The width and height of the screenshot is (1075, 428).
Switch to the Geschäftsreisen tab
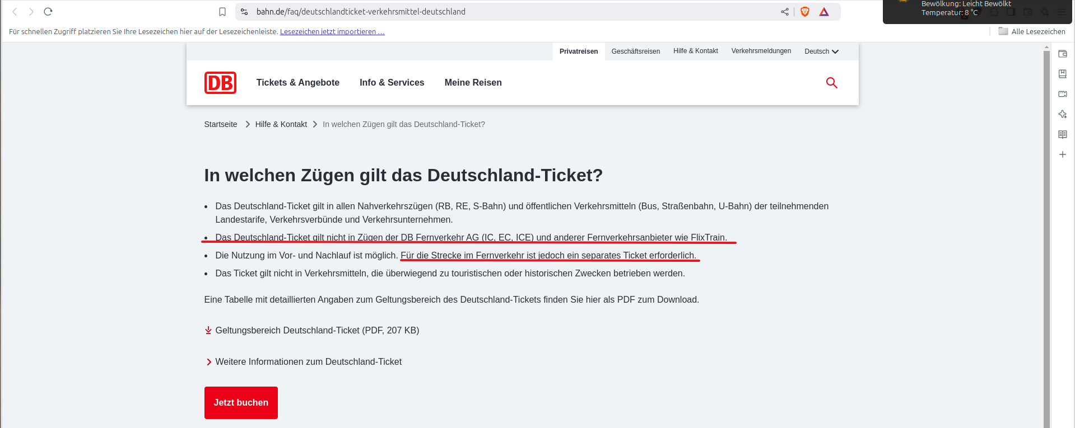[x=636, y=51]
